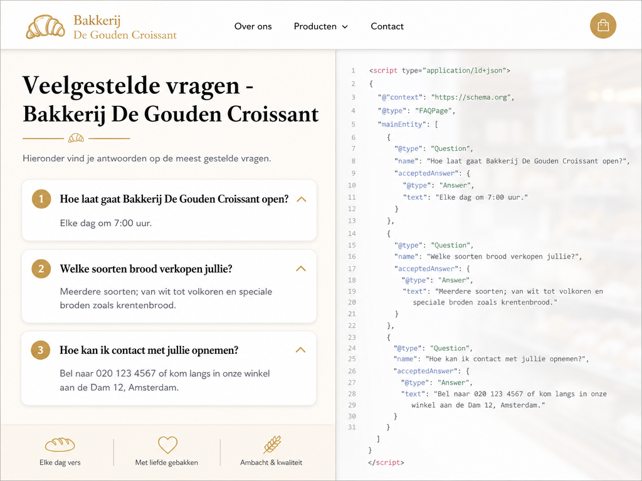Click the 'Elke dag vers' label
Screen dimensions: 642x481
(60, 463)
